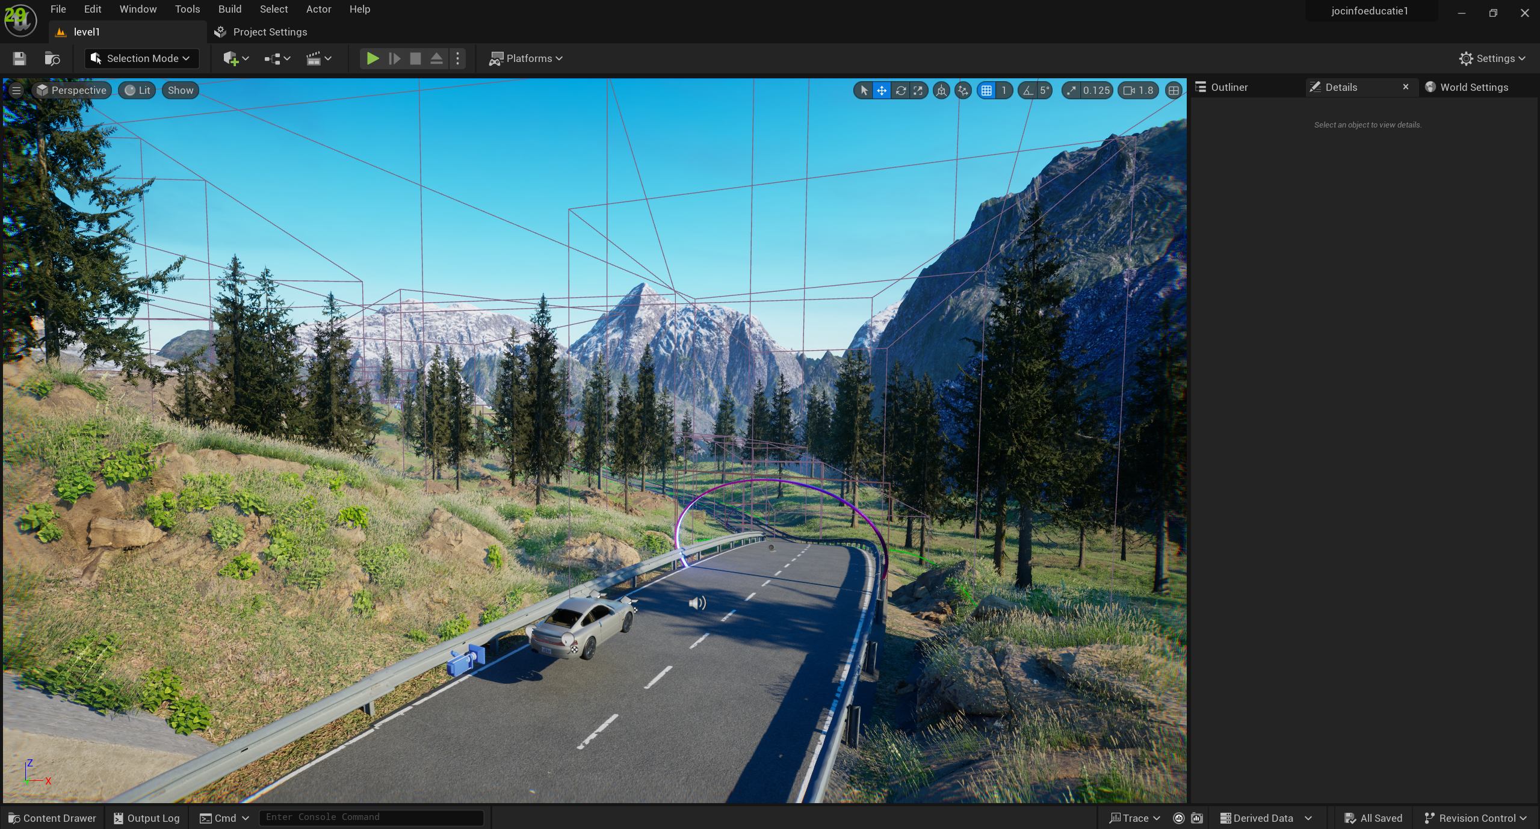Select the rotate transform tool
Screen dimensions: 1540x829
(900, 90)
